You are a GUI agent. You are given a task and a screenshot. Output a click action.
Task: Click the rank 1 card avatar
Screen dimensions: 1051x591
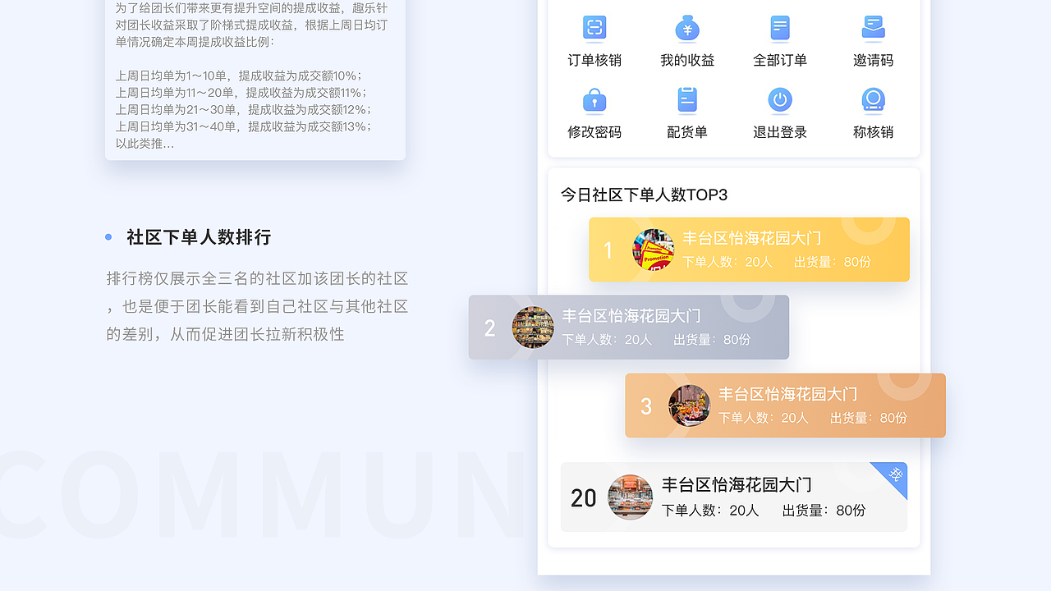pos(653,250)
